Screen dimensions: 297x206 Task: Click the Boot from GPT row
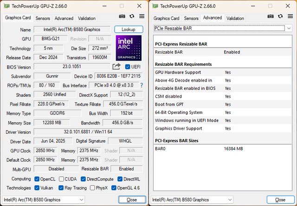[223, 104]
